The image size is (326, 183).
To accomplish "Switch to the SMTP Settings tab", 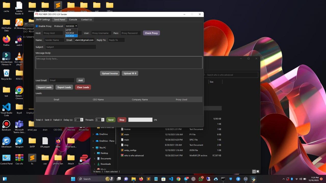I will click(43, 20).
